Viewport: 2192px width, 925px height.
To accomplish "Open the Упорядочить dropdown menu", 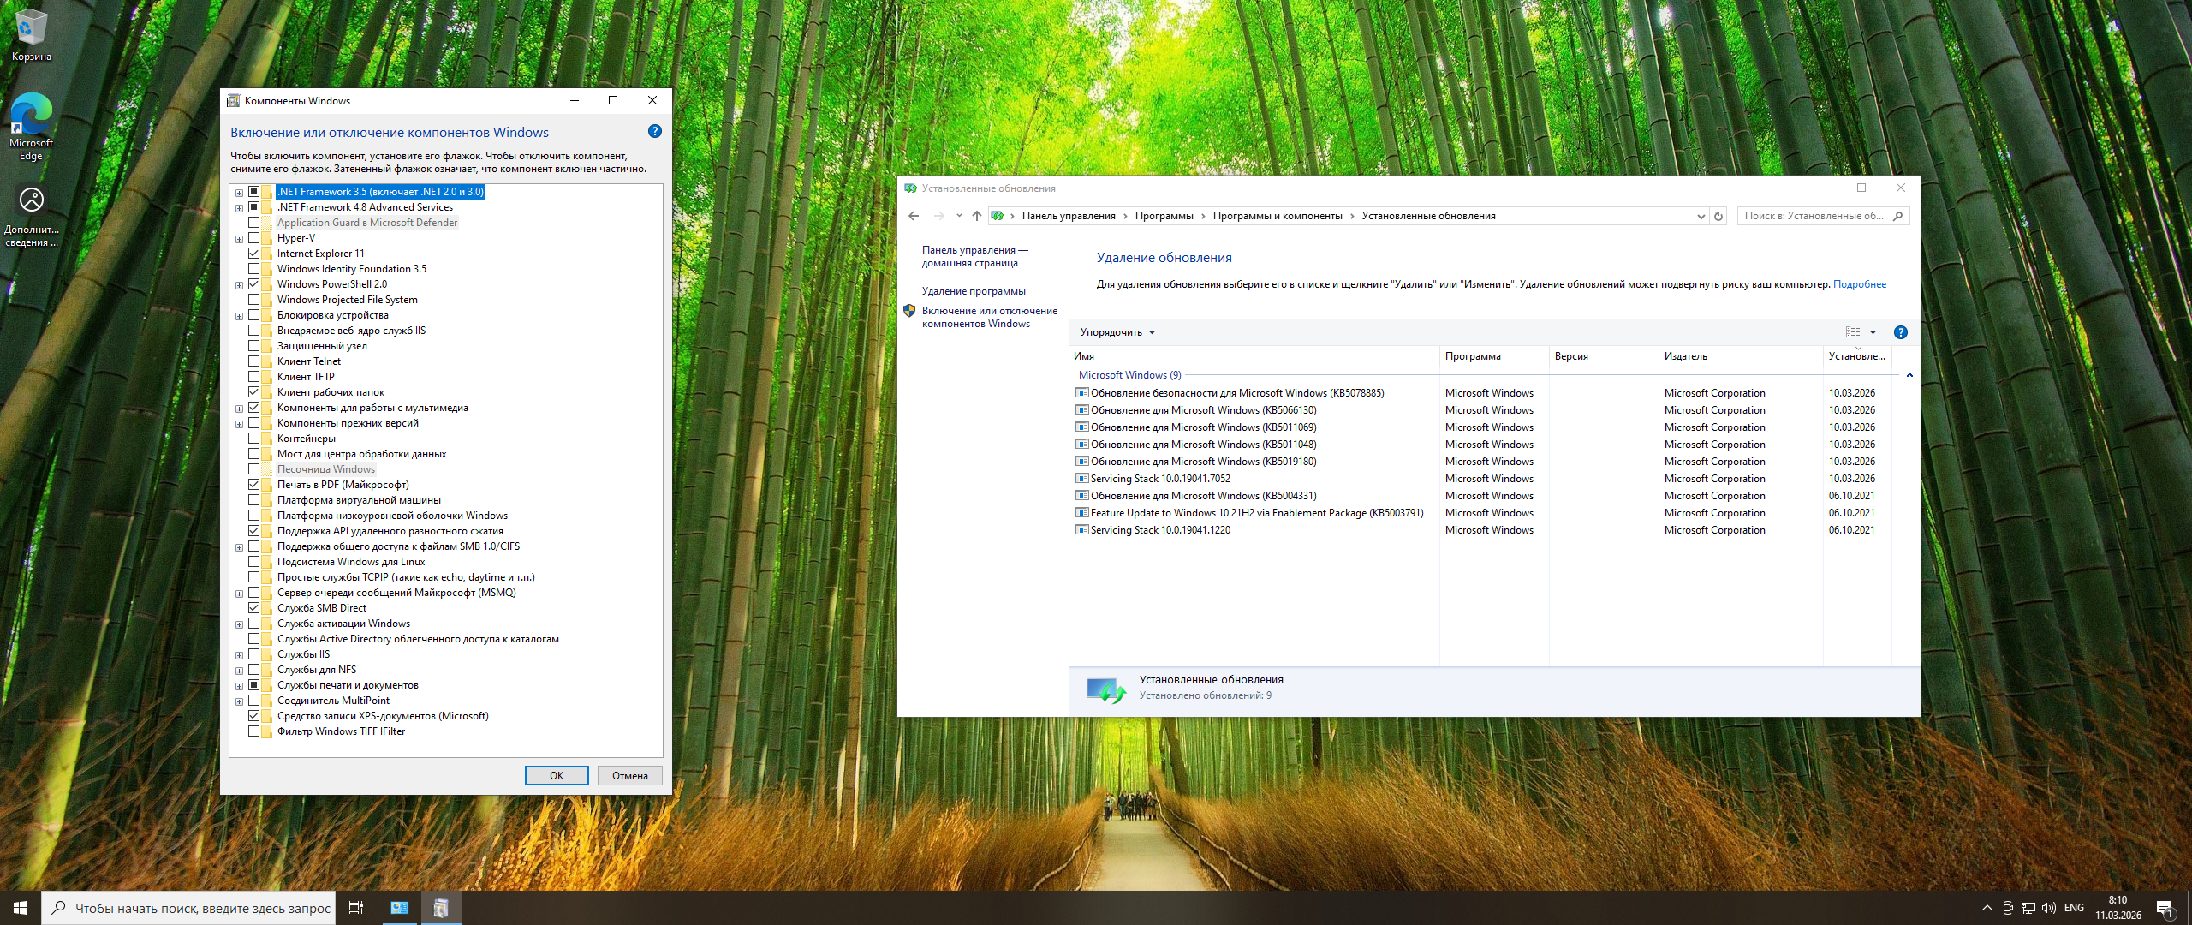I will point(1117,332).
